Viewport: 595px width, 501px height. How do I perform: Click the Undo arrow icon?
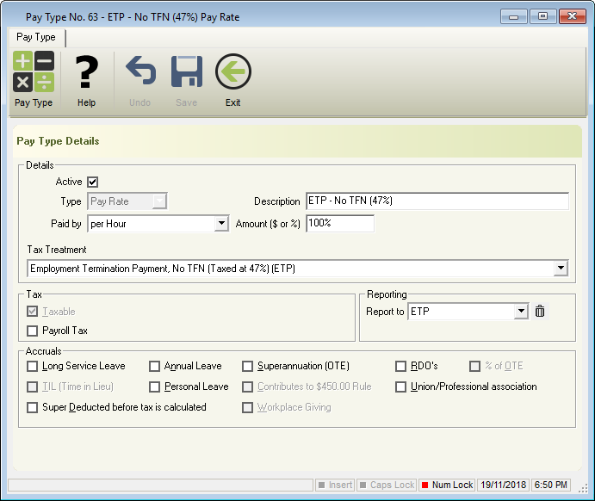coord(140,71)
